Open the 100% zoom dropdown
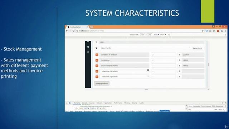The width and height of the screenshot is (229, 129). 156,35
